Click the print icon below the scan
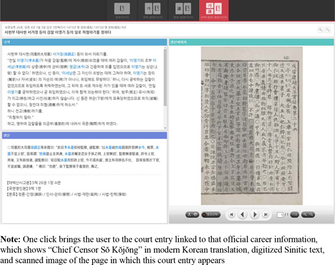The image size is (335, 265). pyautogui.click(x=195, y=215)
